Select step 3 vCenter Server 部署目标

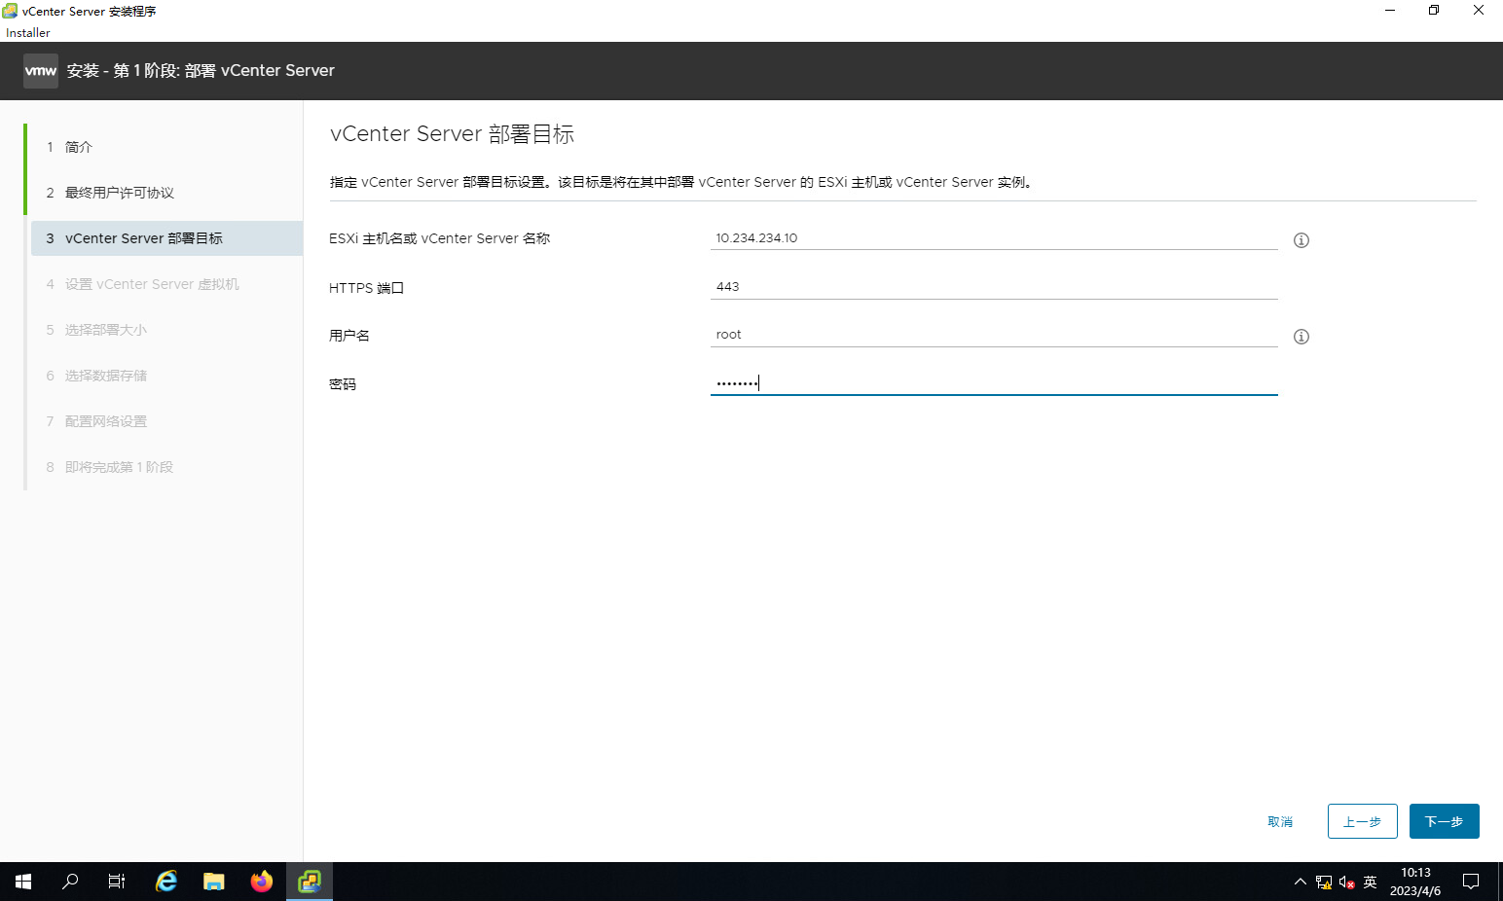pyautogui.click(x=143, y=238)
